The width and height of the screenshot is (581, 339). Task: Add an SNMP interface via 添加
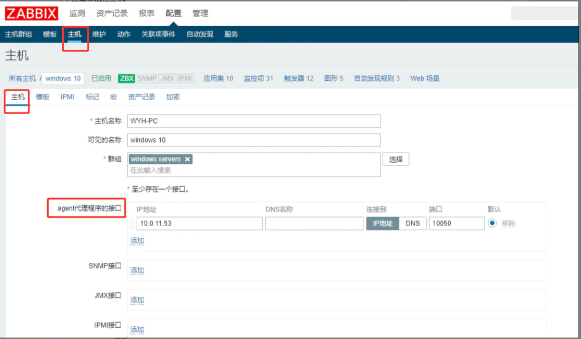click(x=137, y=270)
